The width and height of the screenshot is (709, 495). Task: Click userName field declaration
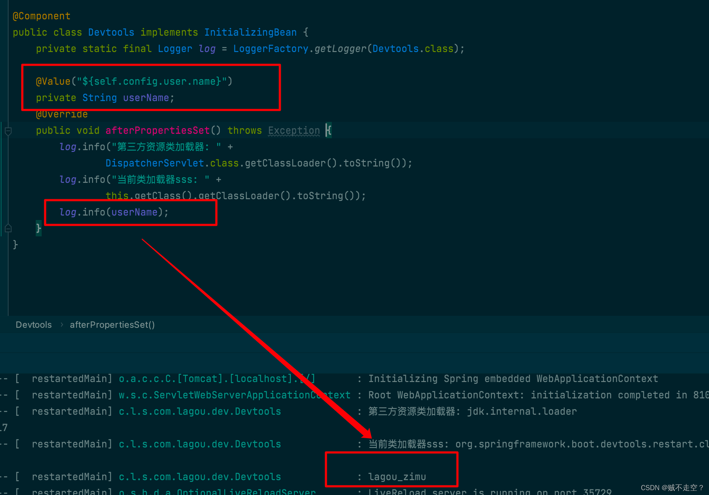click(x=146, y=98)
